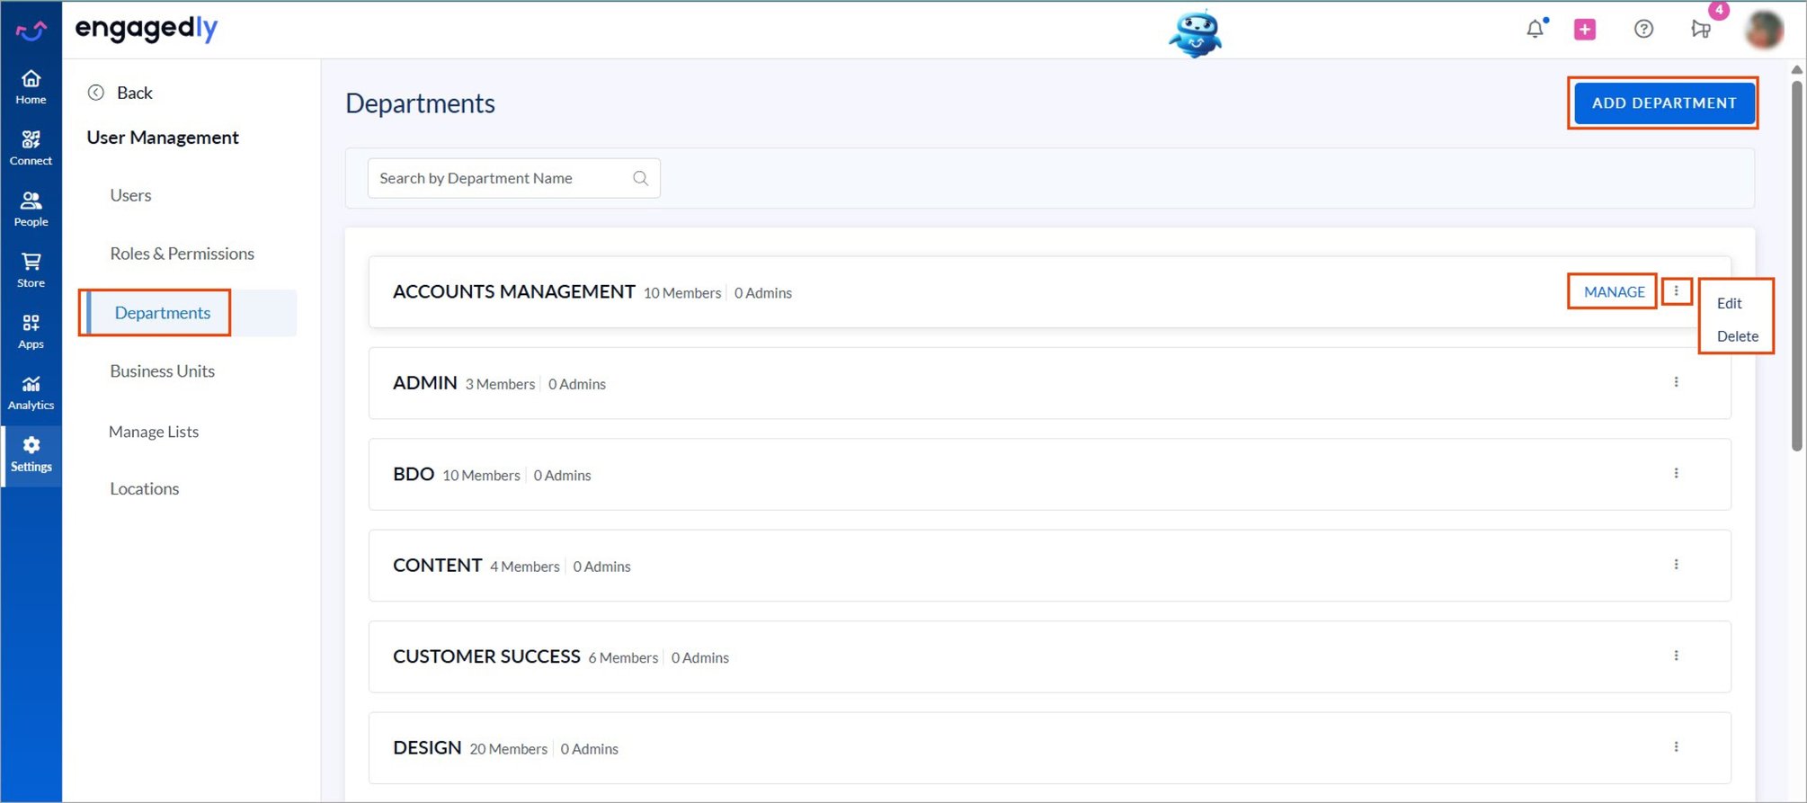Click the engagedly wordmark logo

click(147, 29)
